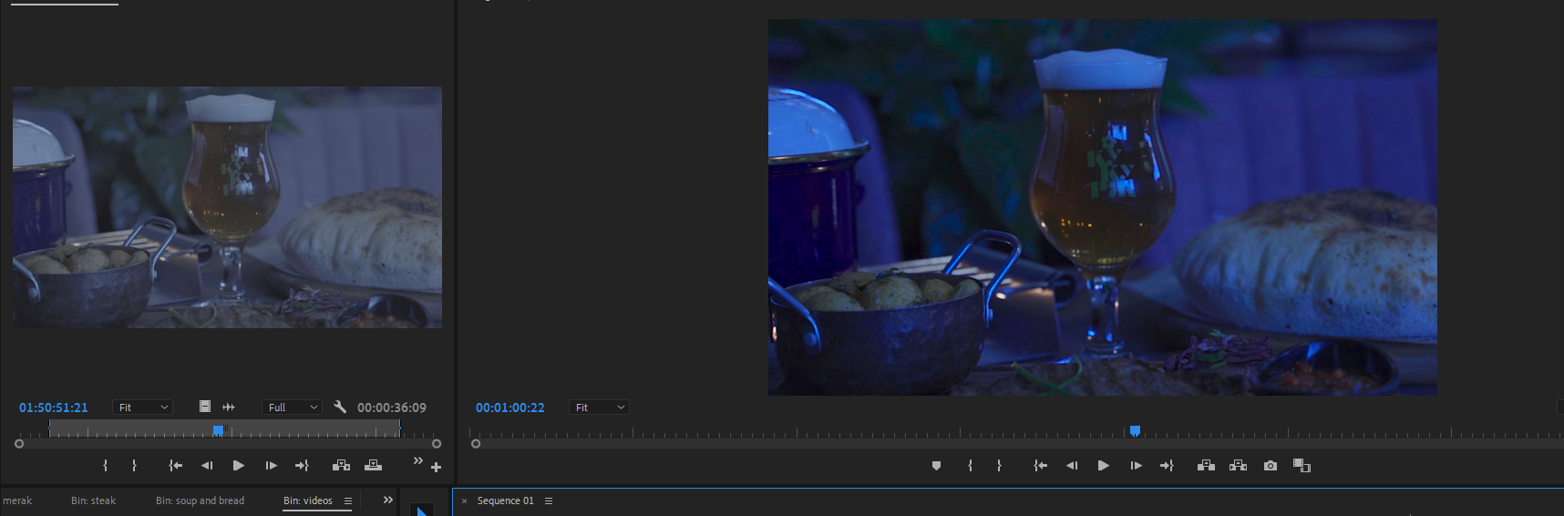Screen dimensions: 1564x516
Task: Step back one frame in Program monitor
Action: pos(1072,466)
